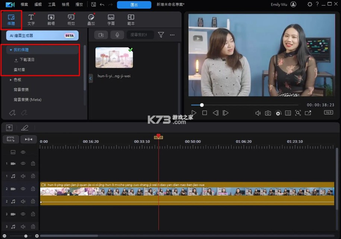
Task: Open the 特效 (Effects) panel
Action: point(71,19)
